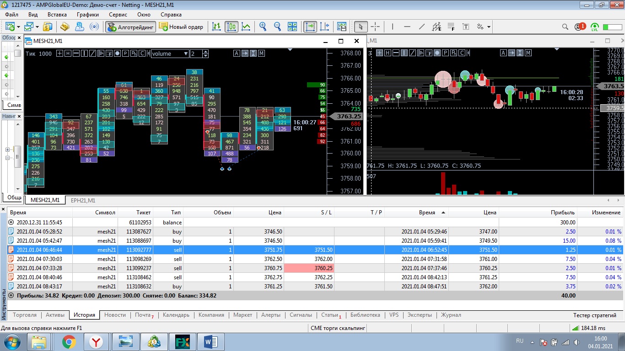625x351 pixels.
Task: Open the Почта tab
Action: coord(144,315)
